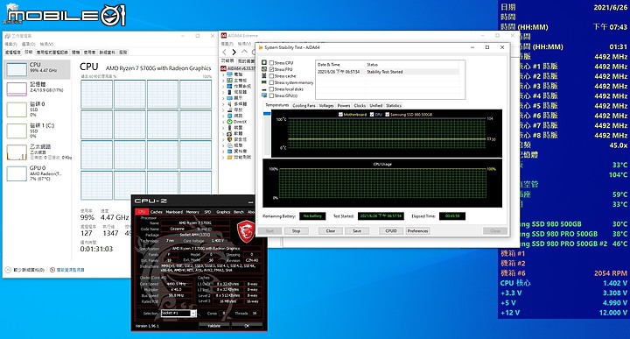Open the Mainboard tab in CPU-Z
The width and height of the screenshot is (630, 339).
[x=174, y=211]
